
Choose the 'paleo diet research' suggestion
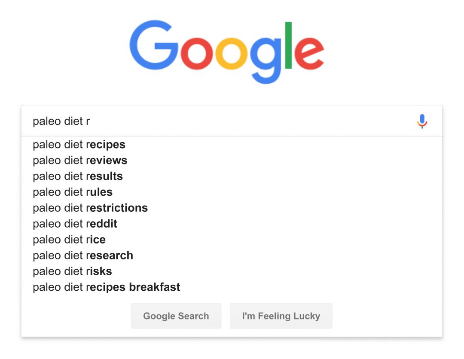[x=83, y=256]
